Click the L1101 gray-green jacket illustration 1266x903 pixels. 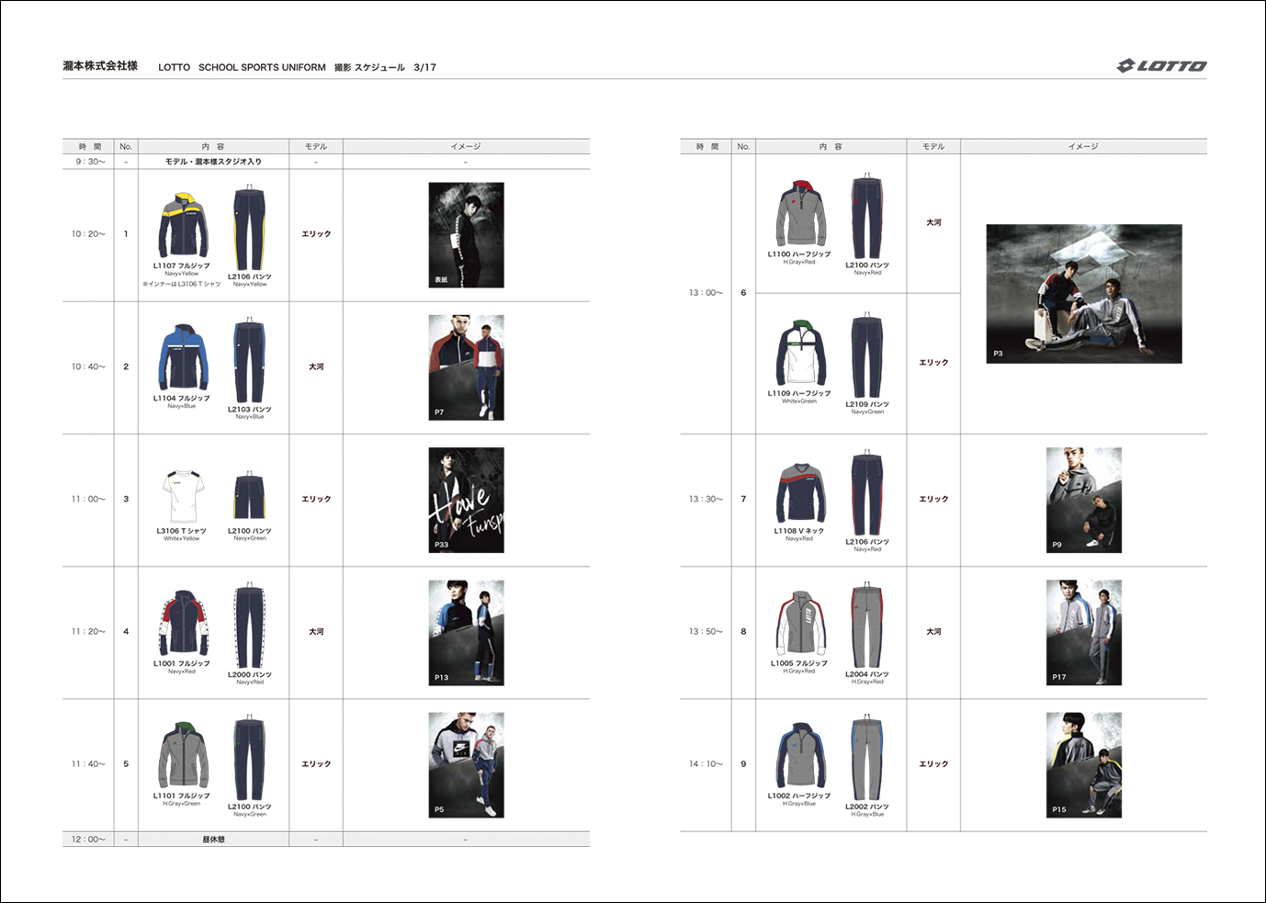183,756
